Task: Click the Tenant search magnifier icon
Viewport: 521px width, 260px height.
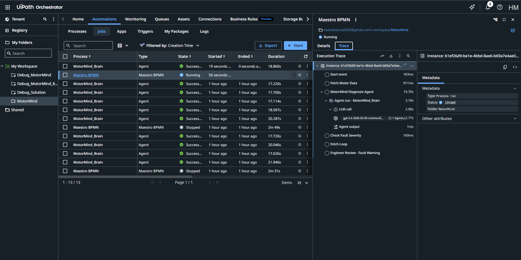Action: tap(45, 19)
